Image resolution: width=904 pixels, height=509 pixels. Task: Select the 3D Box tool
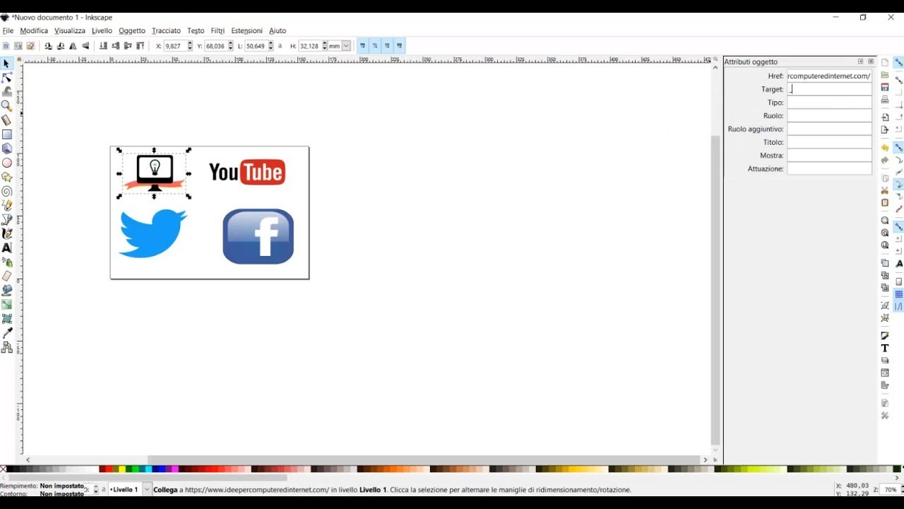click(x=6, y=148)
